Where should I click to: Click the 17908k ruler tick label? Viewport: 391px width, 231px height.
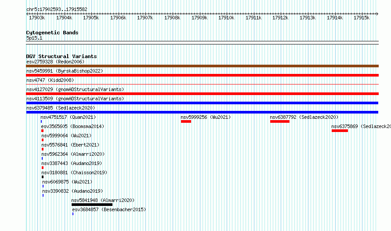coord(172,18)
